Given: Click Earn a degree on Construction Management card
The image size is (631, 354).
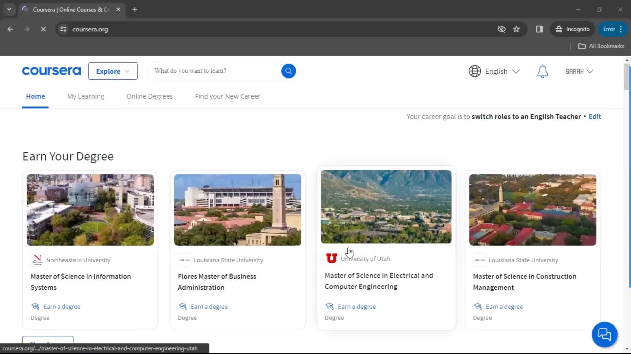Looking at the screenshot, I should click(x=504, y=306).
